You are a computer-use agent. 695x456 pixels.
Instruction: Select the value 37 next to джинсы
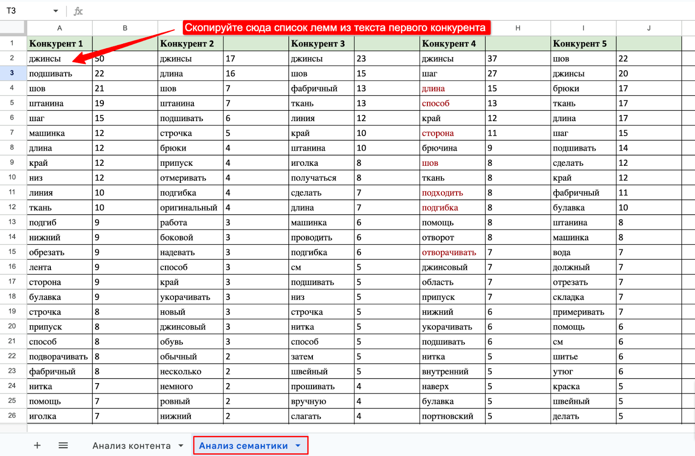pyautogui.click(x=518, y=59)
